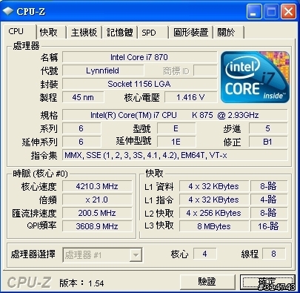The image size is (300, 293).
Task: Close the CPU-Z window
Action: (288, 12)
